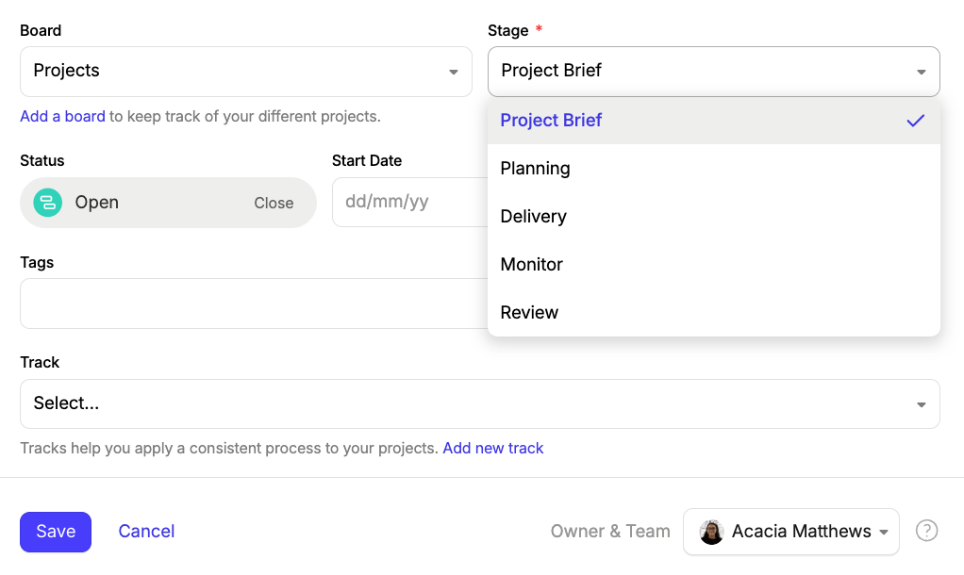964x575 pixels.
Task: Select the Monitor stage option
Action: coord(714,264)
